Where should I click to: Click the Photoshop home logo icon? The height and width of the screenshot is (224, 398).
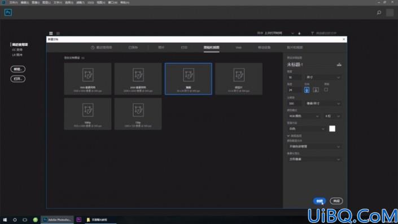click(x=8, y=12)
